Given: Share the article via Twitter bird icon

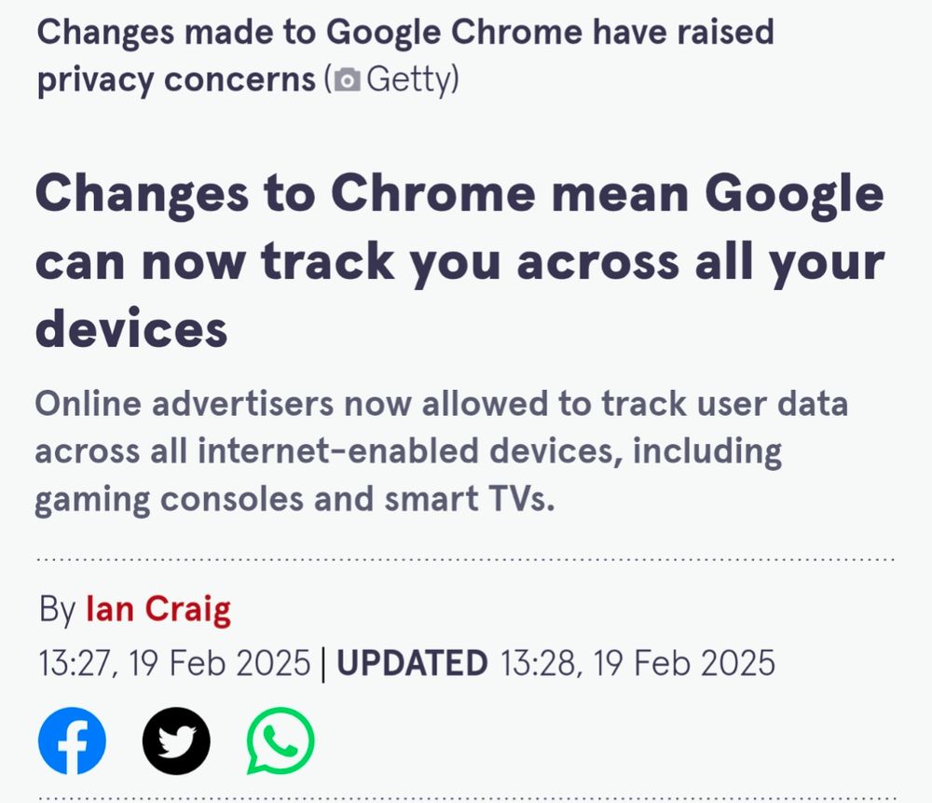Looking at the screenshot, I should tap(176, 741).
